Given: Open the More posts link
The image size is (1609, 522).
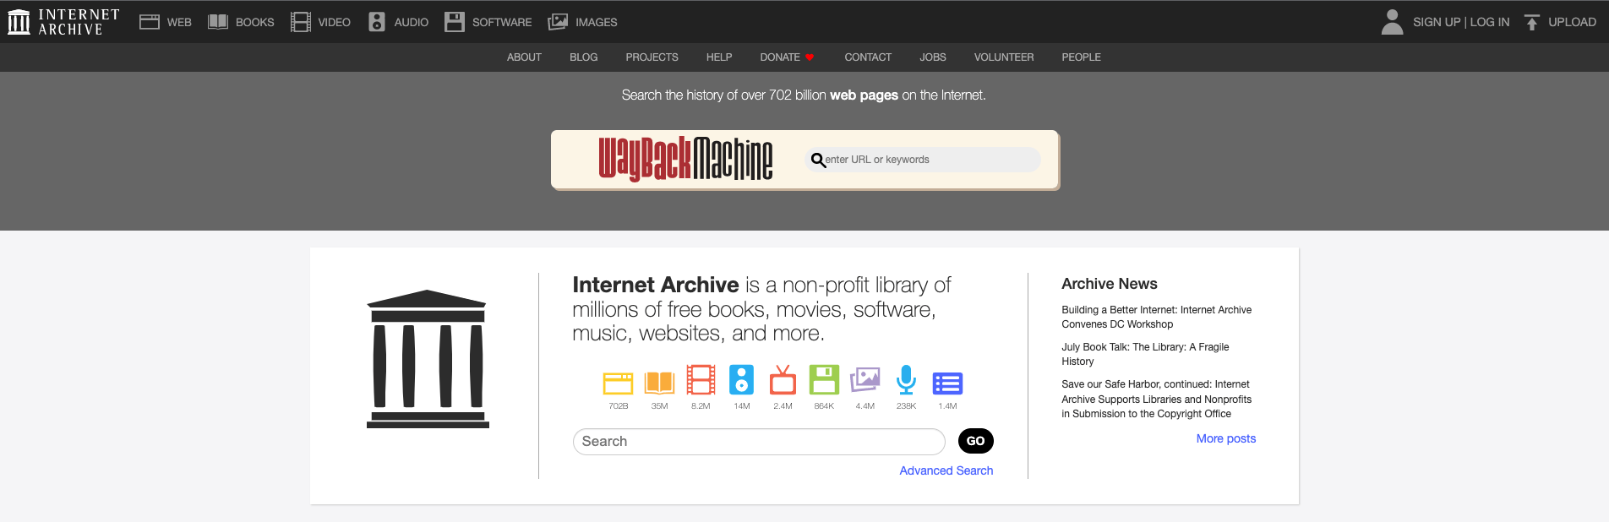Looking at the screenshot, I should (1226, 438).
